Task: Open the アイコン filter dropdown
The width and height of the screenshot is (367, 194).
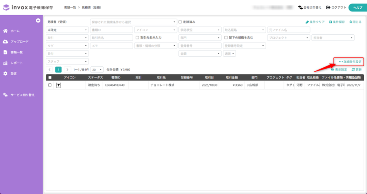Action: coord(156,30)
